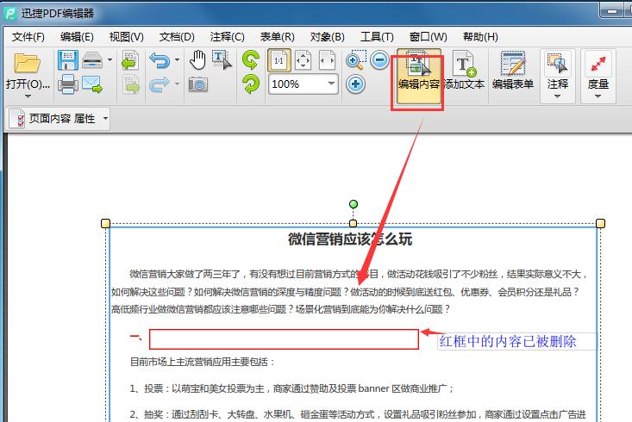
Task: Open the View (视图) menu
Action: click(x=126, y=37)
